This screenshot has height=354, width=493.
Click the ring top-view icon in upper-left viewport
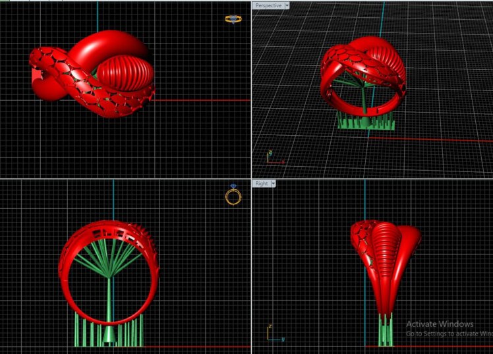(x=233, y=19)
